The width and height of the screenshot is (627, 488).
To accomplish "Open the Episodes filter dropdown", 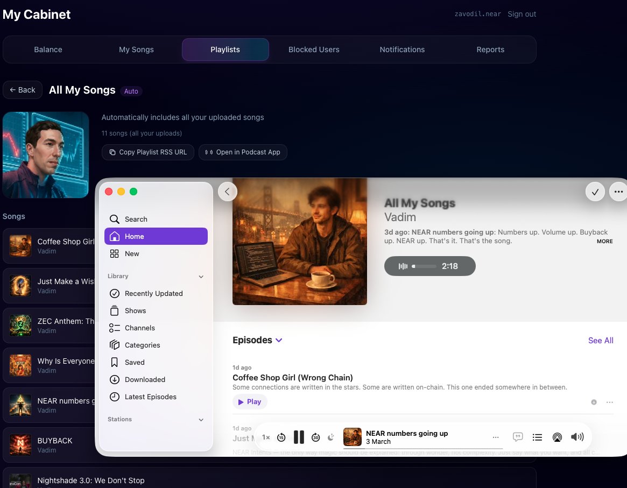I will tap(279, 340).
